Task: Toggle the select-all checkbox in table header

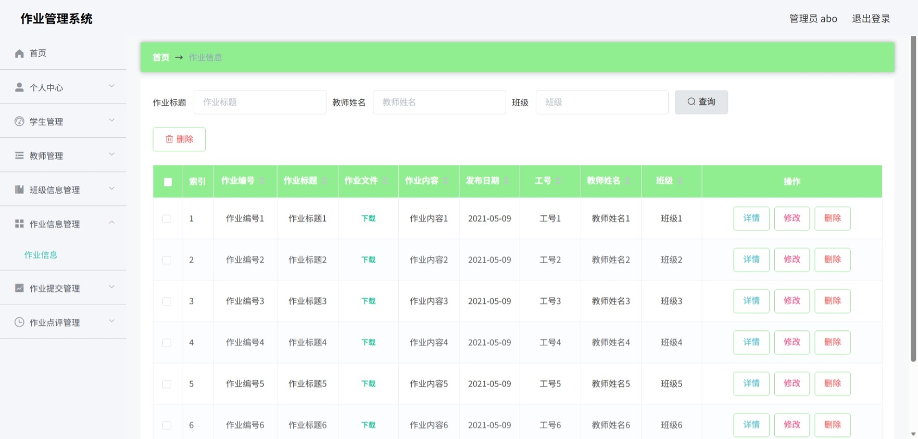Action: (168, 182)
